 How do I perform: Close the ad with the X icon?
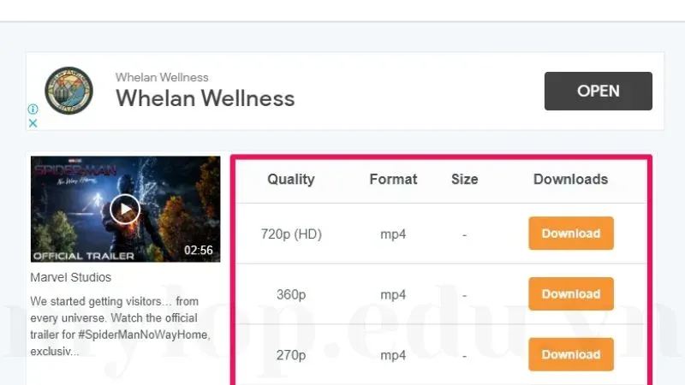(33, 123)
